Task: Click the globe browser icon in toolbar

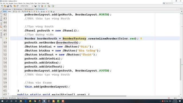Action: (35, 6)
